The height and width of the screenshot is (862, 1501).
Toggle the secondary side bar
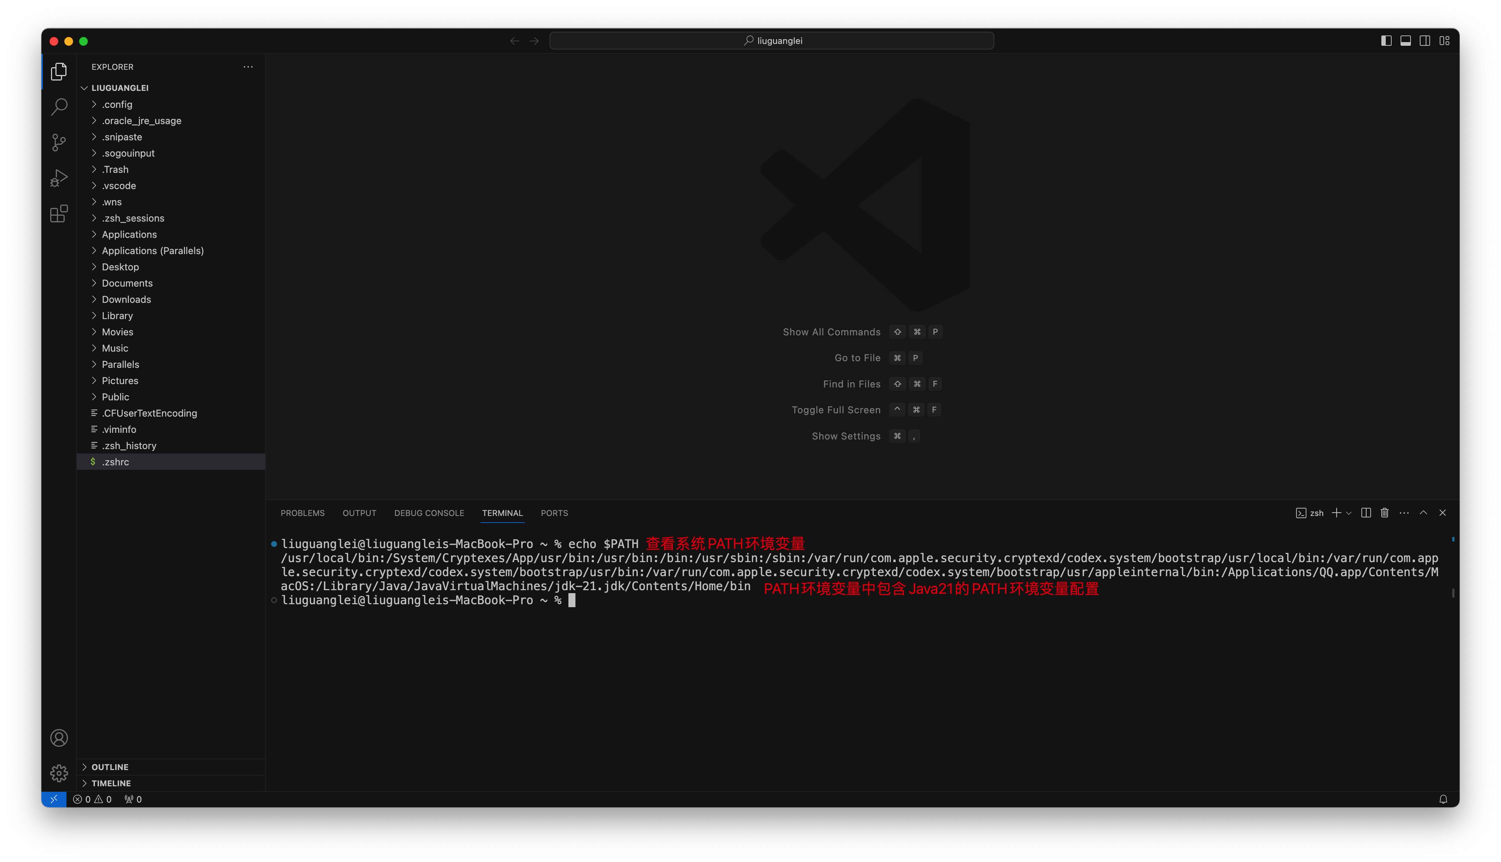(1425, 41)
